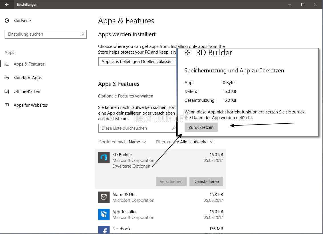The height and width of the screenshot is (234, 323).
Task: Open Startseite gear icon
Action: tap(7, 21)
